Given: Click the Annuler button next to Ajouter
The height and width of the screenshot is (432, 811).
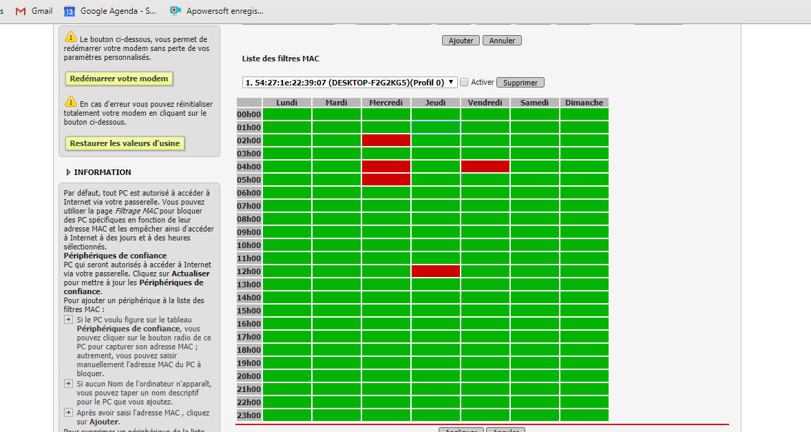Looking at the screenshot, I should click(502, 41).
